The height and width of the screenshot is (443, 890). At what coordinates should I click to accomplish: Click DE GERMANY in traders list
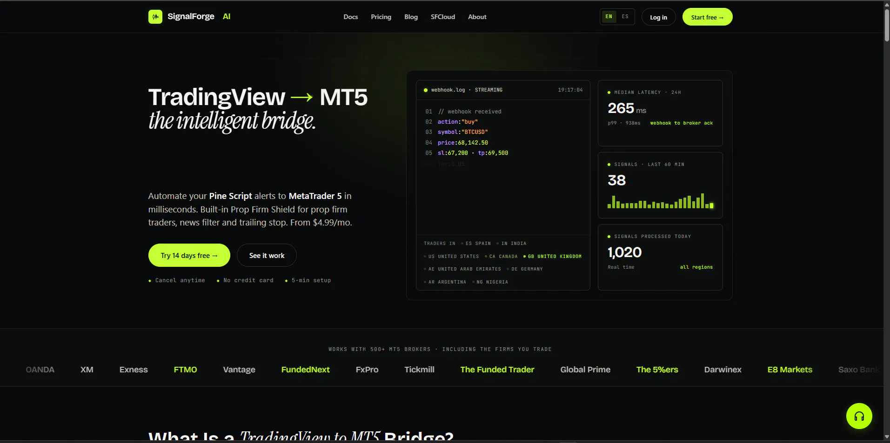coord(525,269)
